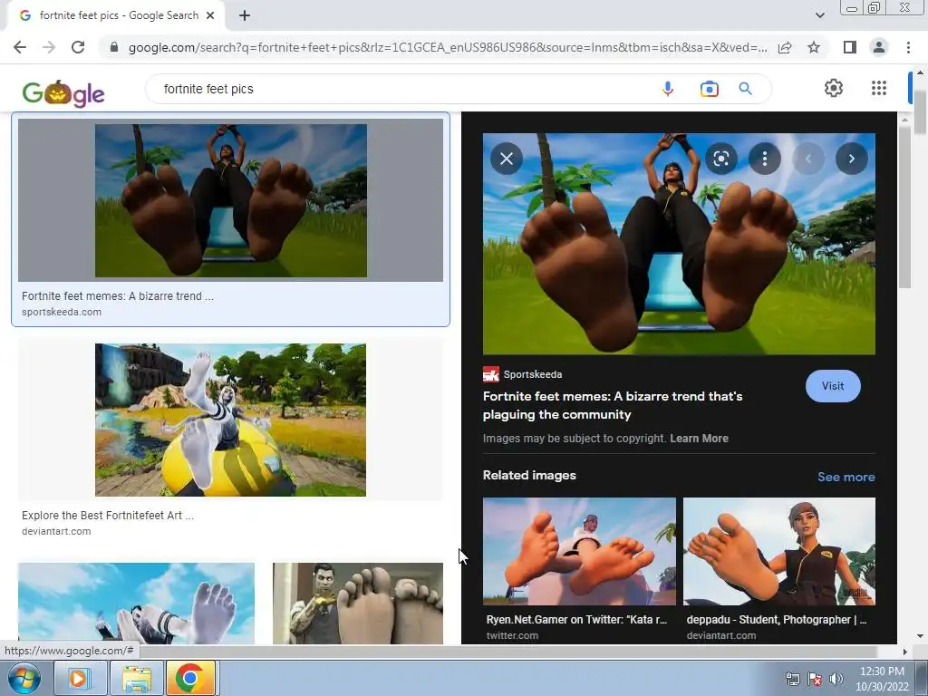Click the Chrome taskbar icon
This screenshot has width=928, height=696.
pyautogui.click(x=190, y=678)
